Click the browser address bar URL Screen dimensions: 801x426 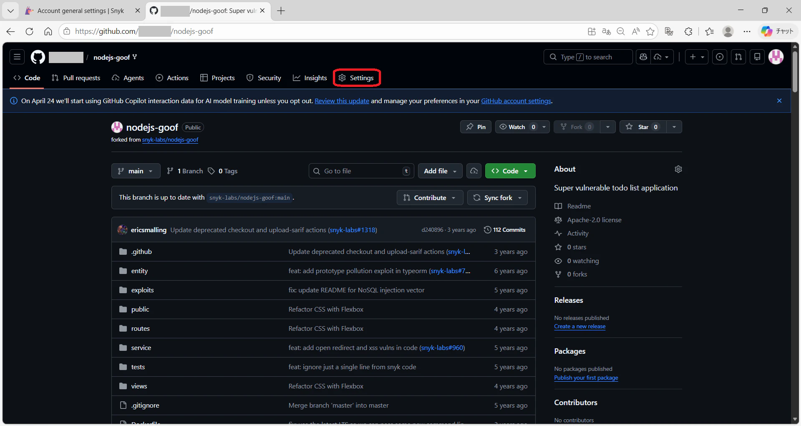pyautogui.click(x=144, y=31)
